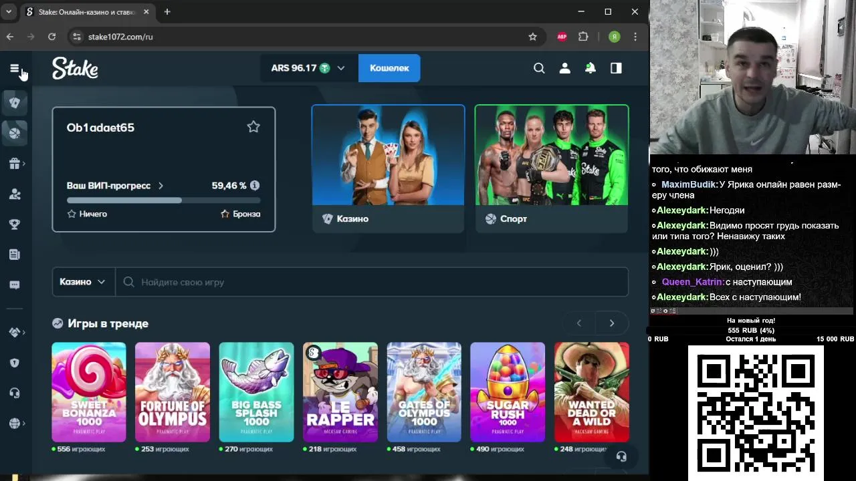The image size is (856, 481).
Task: Open the notifications bell
Action: (x=591, y=68)
